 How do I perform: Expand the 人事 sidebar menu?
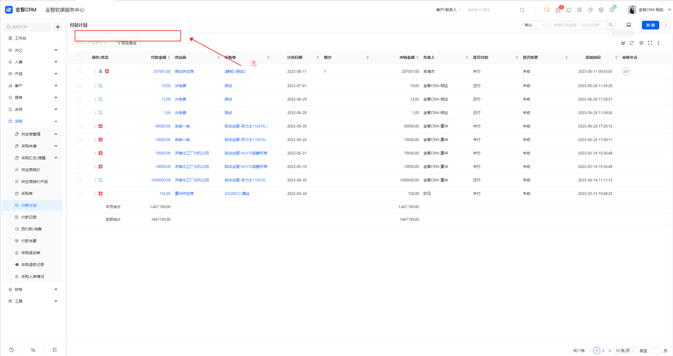coord(32,62)
